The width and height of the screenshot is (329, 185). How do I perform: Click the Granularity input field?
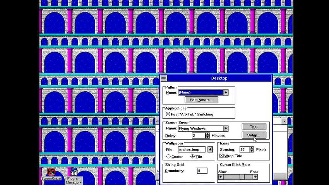click(202, 171)
